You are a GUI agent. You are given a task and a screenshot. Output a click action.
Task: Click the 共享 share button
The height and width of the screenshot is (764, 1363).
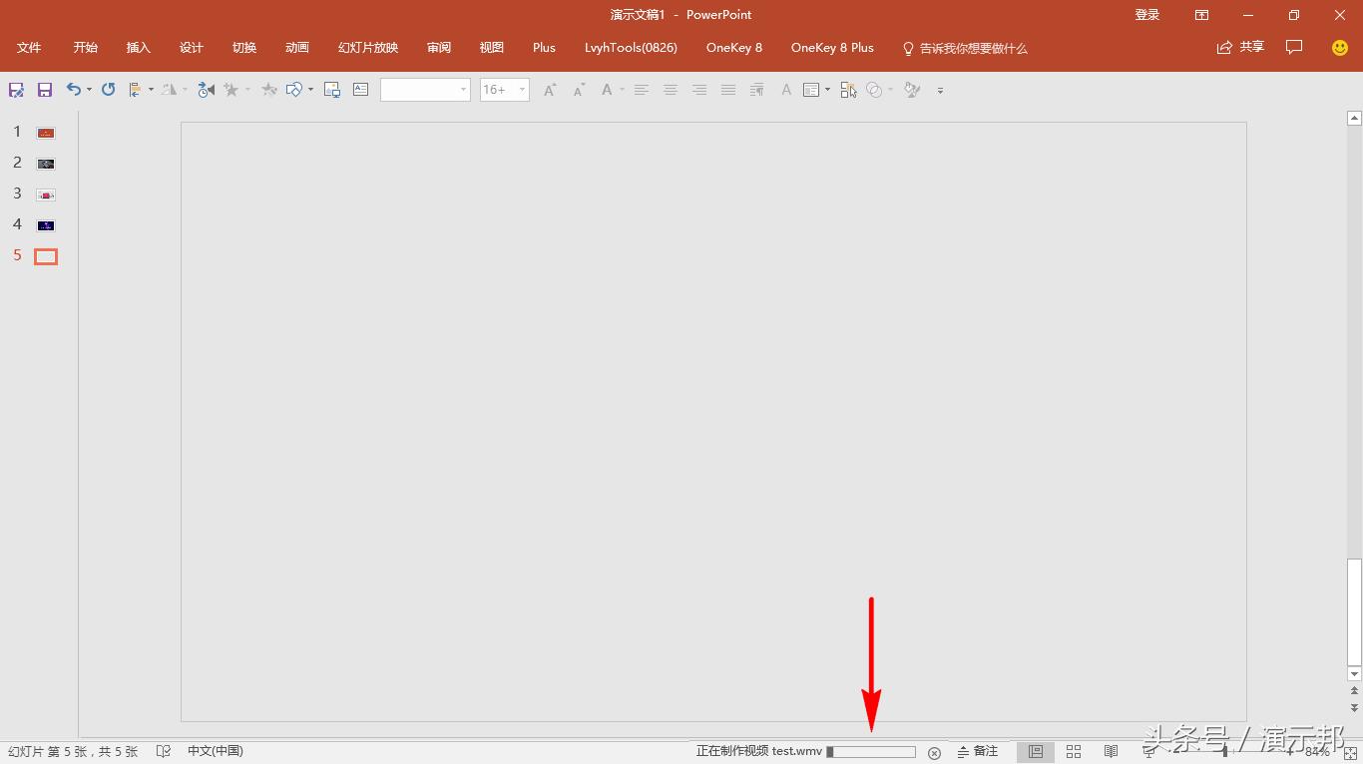pyautogui.click(x=1240, y=47)
